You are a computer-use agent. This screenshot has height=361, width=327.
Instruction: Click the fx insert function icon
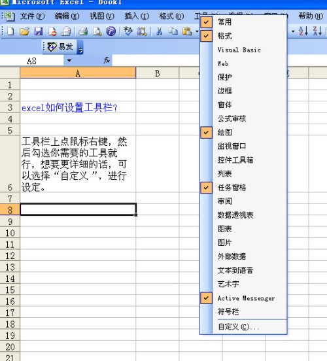[107, 61]
